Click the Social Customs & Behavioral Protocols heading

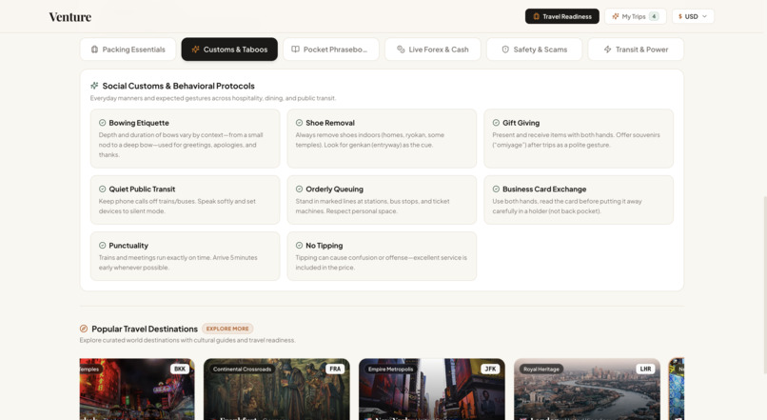(x=179, y=86)
